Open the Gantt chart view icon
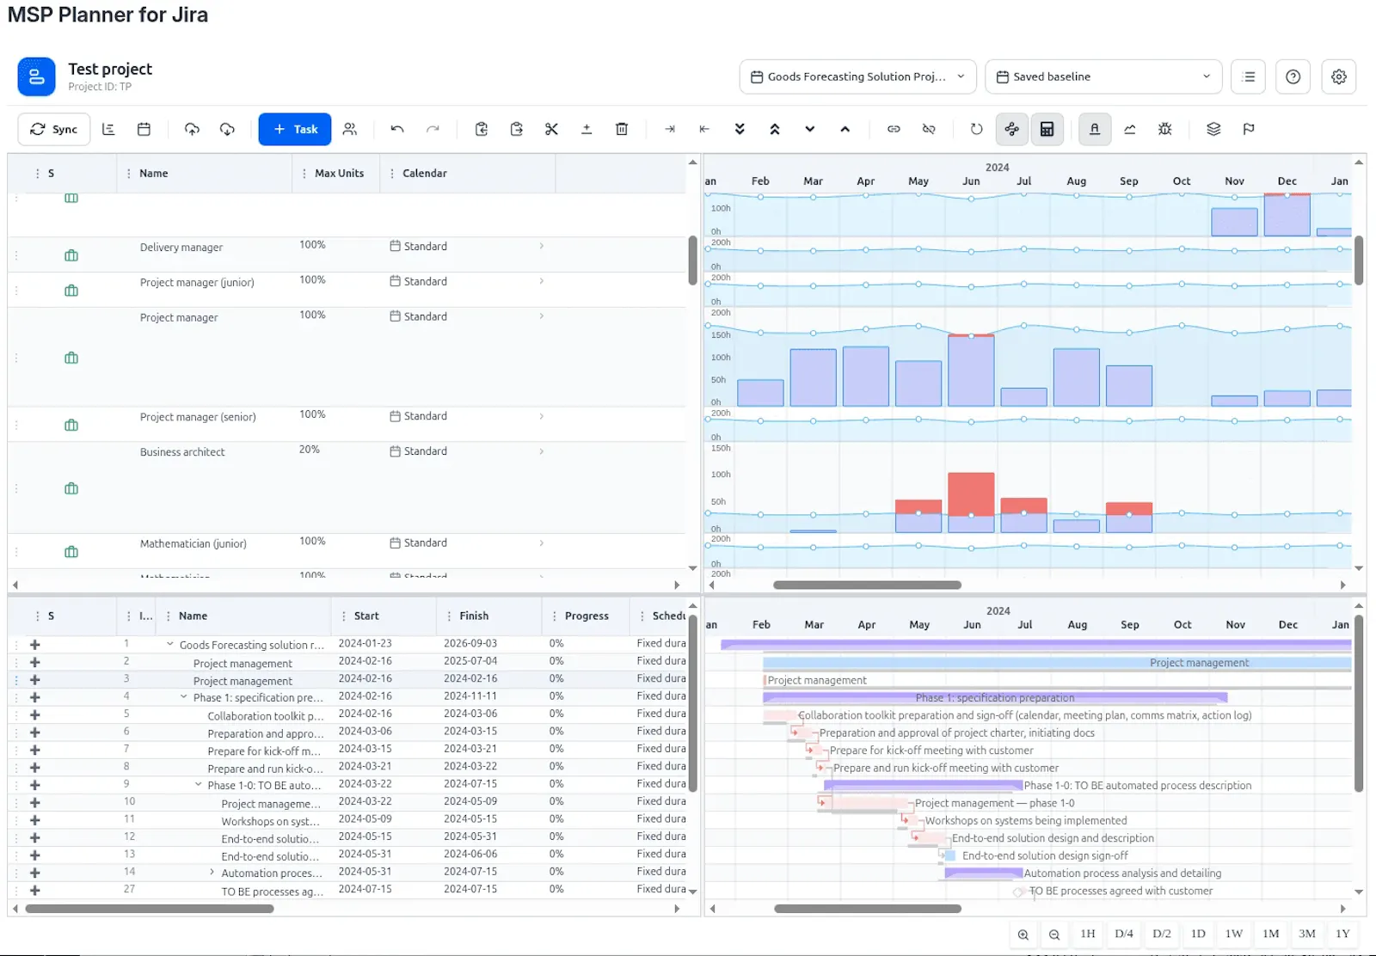Screen dimensions: 1376x956 point(108,129)
